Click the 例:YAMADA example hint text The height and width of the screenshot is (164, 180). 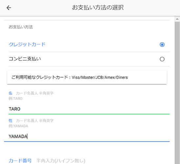(18, 126)
